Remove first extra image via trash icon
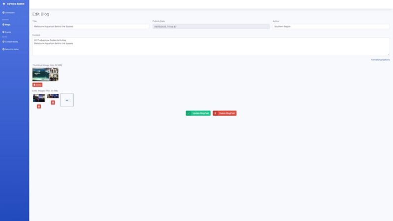Viewport: 393px width, 221px height. point(39,107)
